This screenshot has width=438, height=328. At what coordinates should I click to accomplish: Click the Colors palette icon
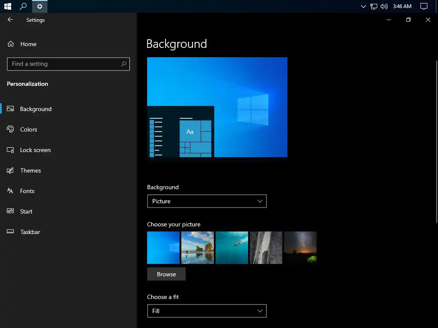[x=10, y=129]
